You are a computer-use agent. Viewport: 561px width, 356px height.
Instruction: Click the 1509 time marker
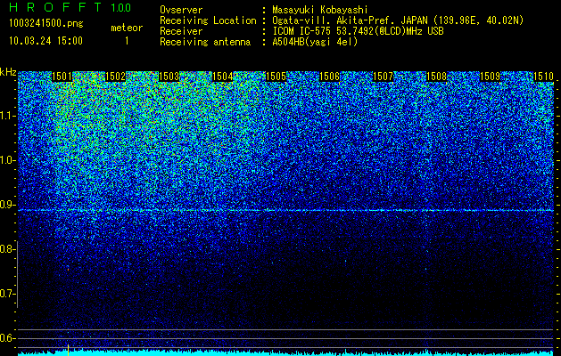tap(491, 77)
